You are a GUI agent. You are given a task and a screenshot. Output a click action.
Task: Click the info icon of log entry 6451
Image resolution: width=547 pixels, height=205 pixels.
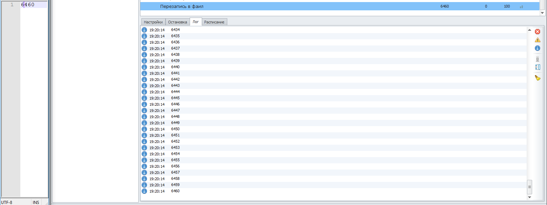pyautogui.click(x=145, y=135)
